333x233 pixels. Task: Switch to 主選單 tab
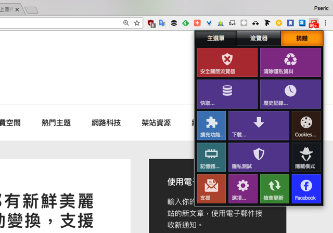coord(216,38)
